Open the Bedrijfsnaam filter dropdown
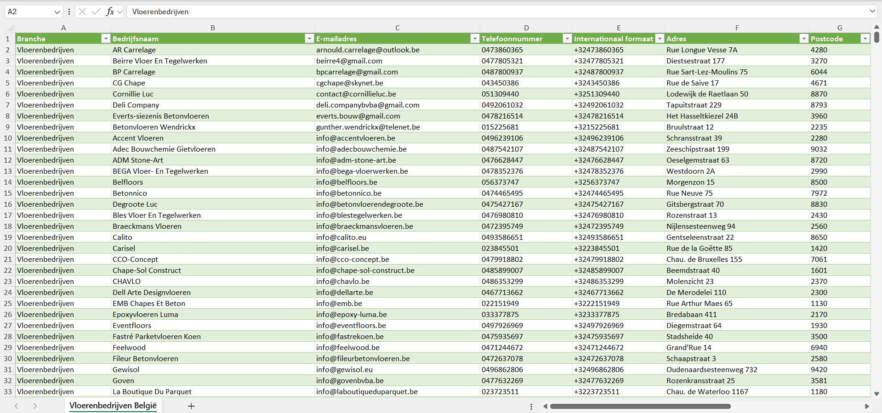 (x=309, y=39)
